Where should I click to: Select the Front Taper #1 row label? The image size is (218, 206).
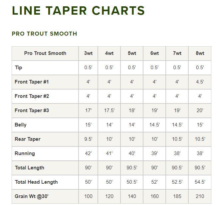coord(32,82)
